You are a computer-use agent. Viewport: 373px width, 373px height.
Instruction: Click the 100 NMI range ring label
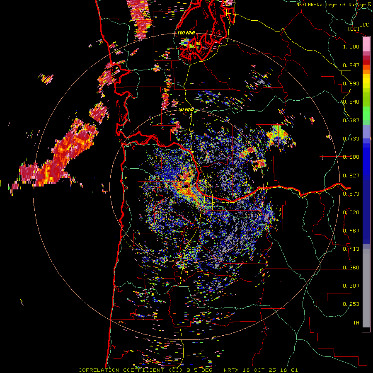tap(186, 33)
